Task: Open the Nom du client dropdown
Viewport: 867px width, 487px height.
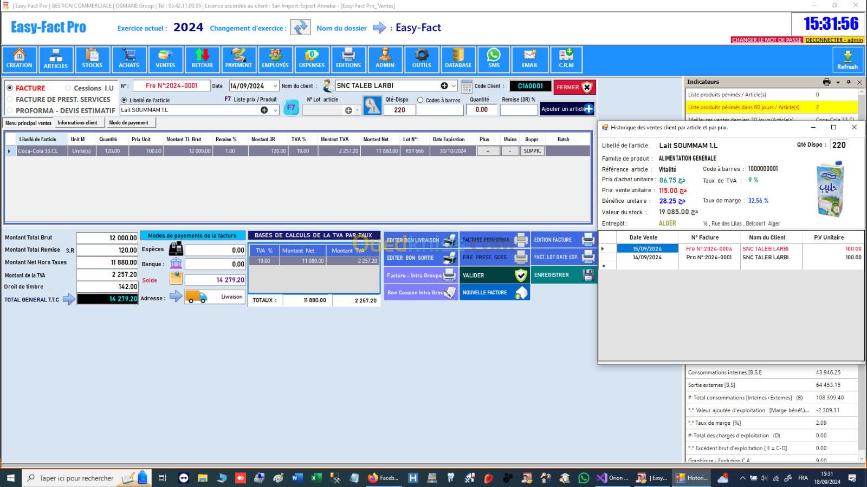Action: point(454,86)
